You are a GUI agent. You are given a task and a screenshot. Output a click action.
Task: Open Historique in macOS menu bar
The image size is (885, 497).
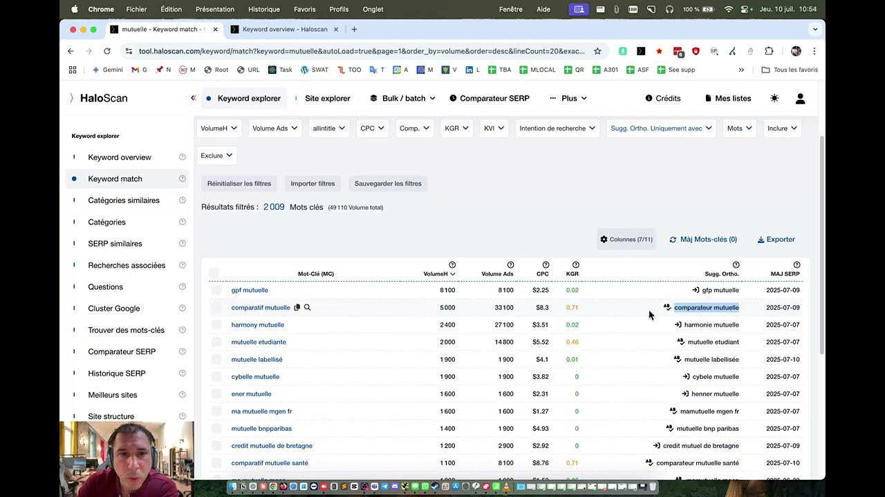tap(264, 9)
